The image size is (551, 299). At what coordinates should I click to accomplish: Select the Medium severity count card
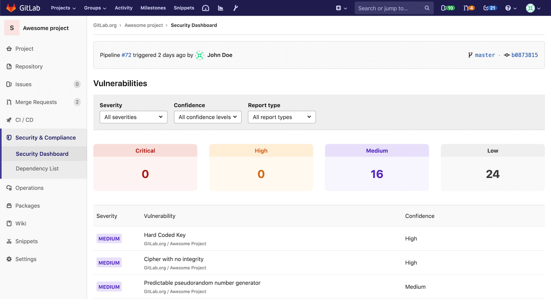(x=377, y=167)
